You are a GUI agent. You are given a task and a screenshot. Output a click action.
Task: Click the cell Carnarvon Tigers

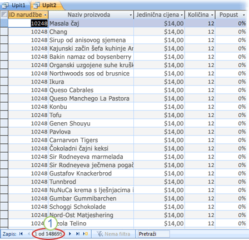coord(91,140)
